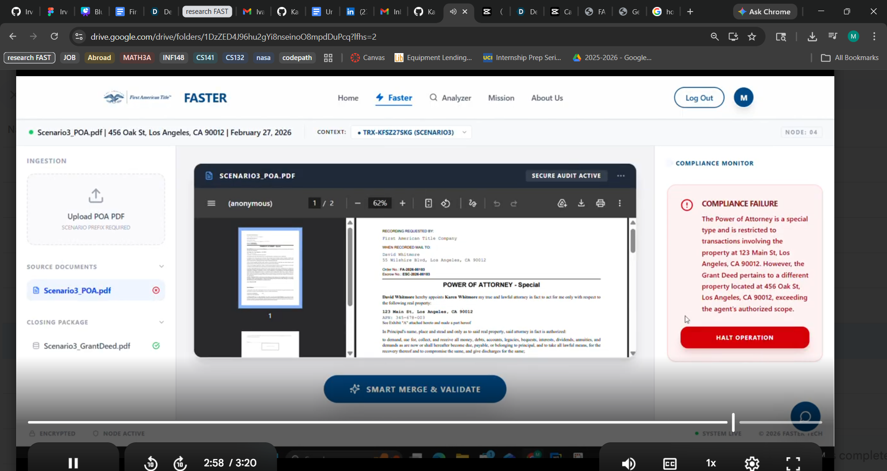Image resolution: width=887 pixels, height=471 pixels.
Task: Enter fullscreen video mode
Action: coord(793,463)
